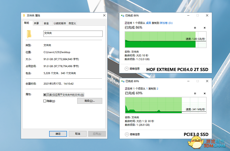Image resolution: width=230 pixels, height=151 pixels.
Task: Cancel the 69% copy operation
Action: [x=205, y=94]
